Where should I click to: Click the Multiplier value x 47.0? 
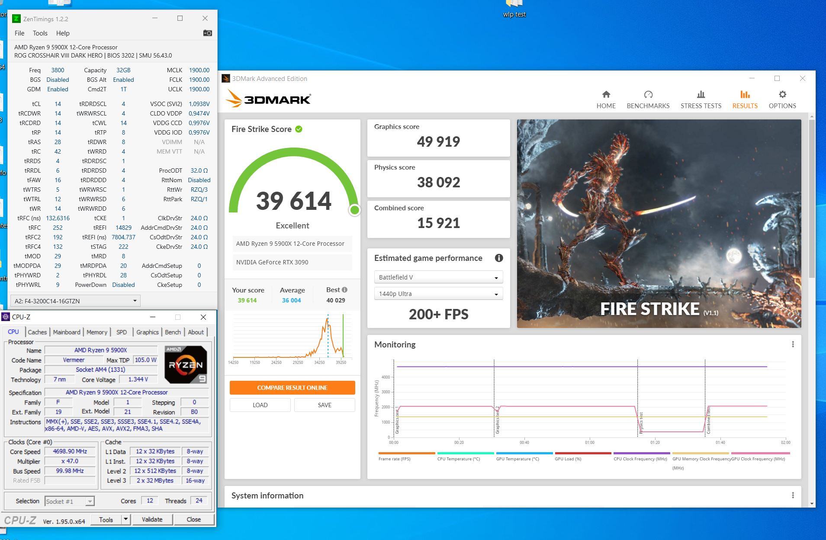point(70,461)
